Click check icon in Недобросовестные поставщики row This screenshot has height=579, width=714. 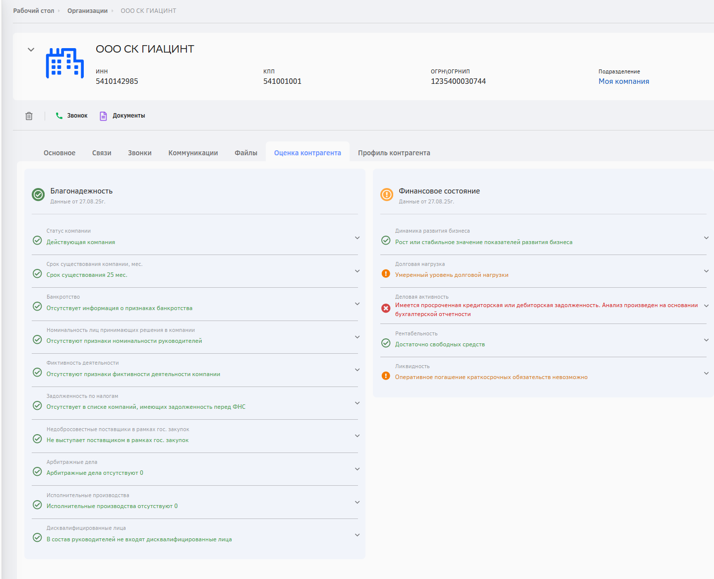click(x=37, y=439)
